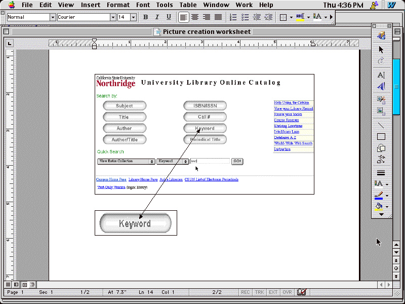The width and height of the screenshot is (405, 304).
Task: Open the AutoShapes overlapping shapes tool
Action: (x=381, y=148)
